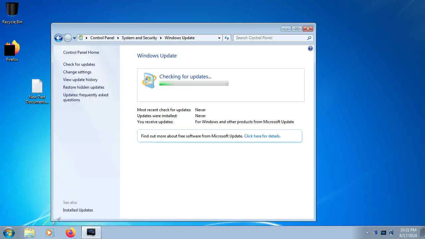The image size is (425, 239).
Task: Select the Windows Update breadcrumb
Action: coord(180,38)
